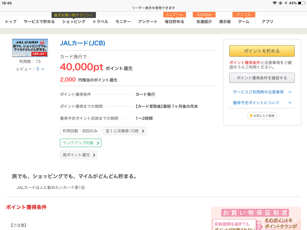The image size is (307, 230).
Task: Open ランクアップ対象 tag
Action: 81,143
